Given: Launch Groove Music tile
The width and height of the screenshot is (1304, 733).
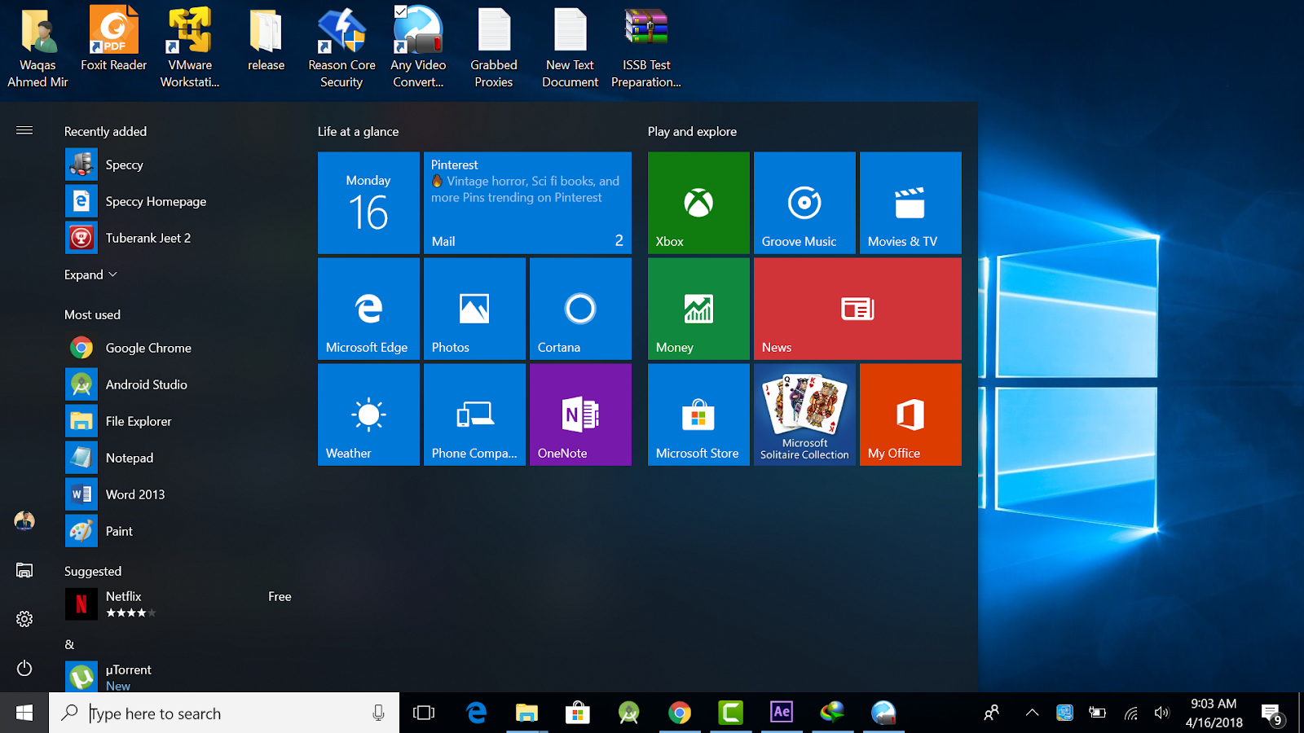Looking at the screenshot, I should tap(804, 203).
